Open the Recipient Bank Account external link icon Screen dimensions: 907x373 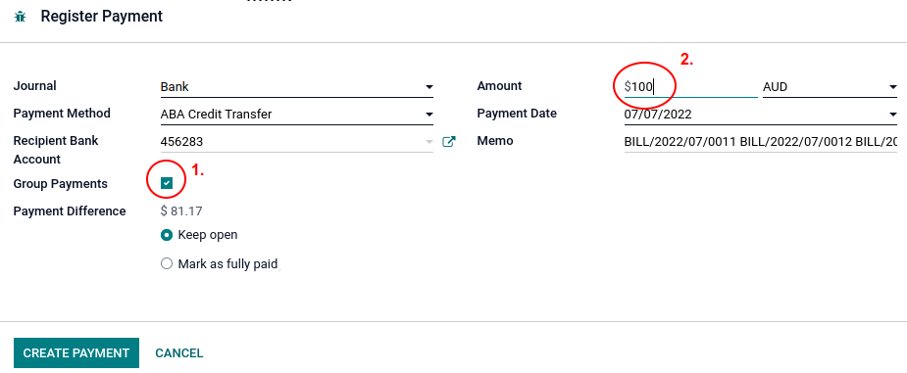tap(449, 141)
